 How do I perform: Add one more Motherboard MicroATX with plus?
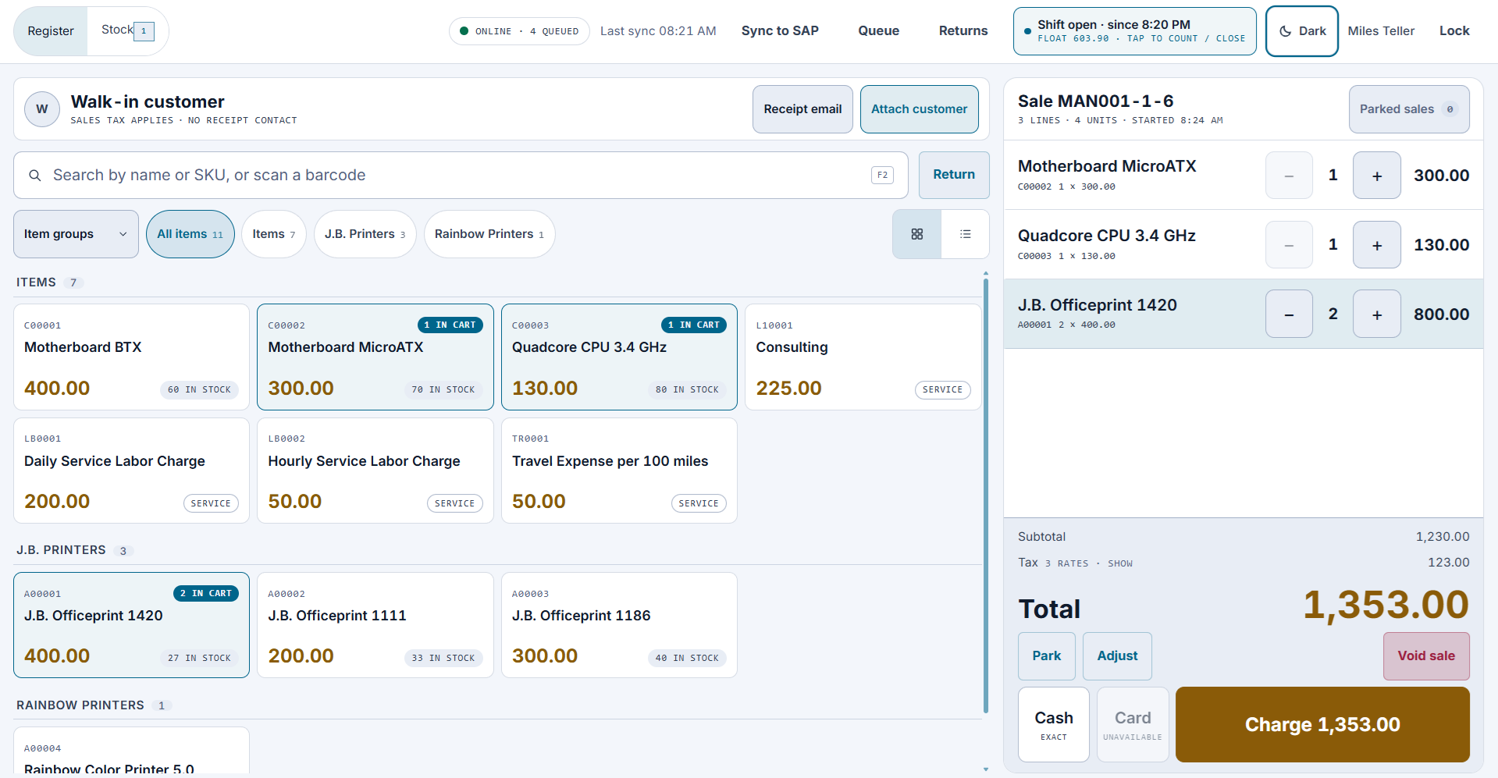[x=1376, y=176]
